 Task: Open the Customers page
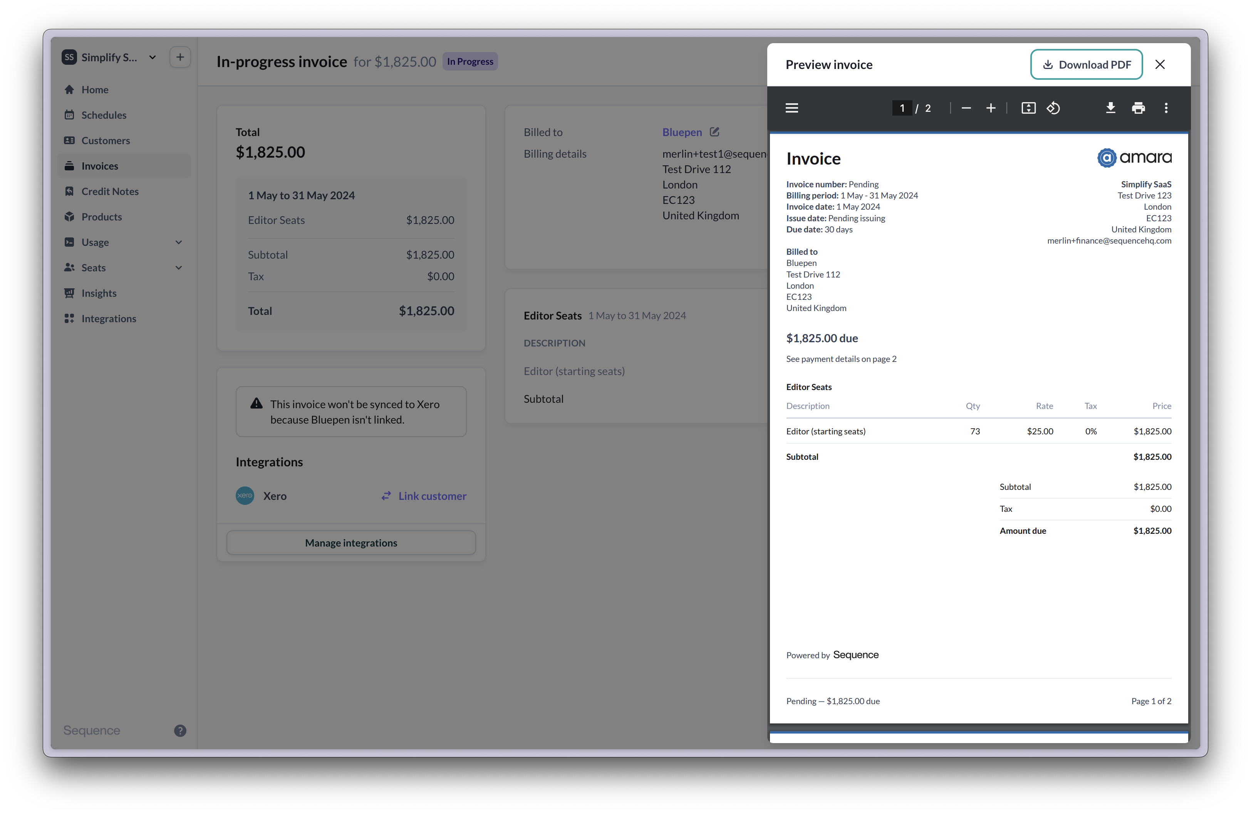[x=105, y=140]
